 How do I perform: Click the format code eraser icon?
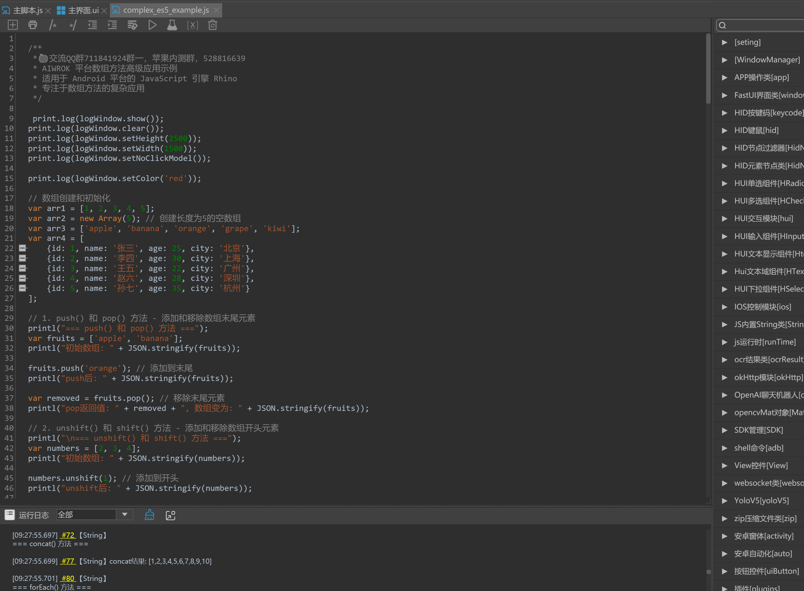click(132, 25)
